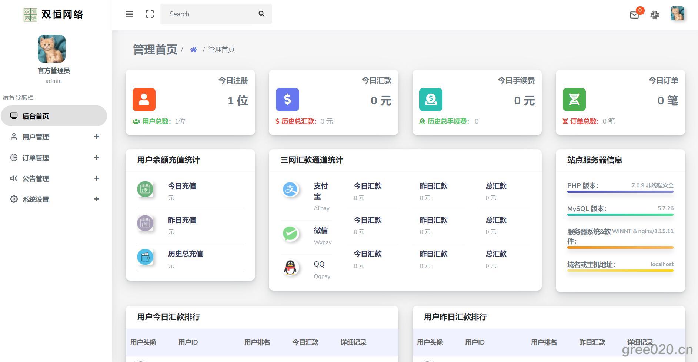The height and width of the screenshot is (362, 698).
Task: Click the fullscreen expand icon
Action: tap(150, 14)
